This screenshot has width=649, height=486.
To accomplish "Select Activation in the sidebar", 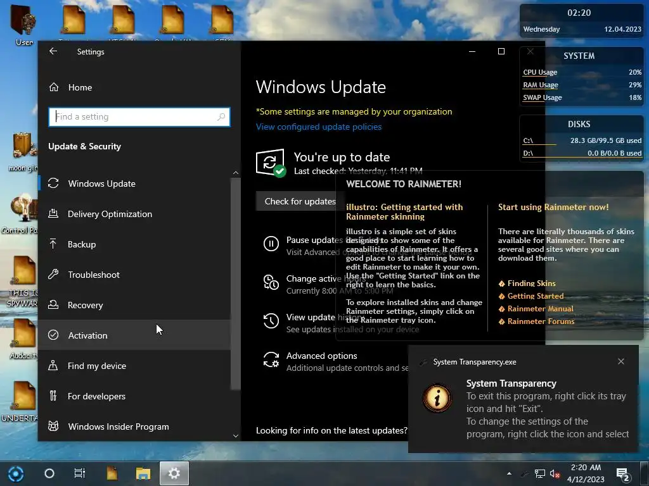I will coord(135,335).
